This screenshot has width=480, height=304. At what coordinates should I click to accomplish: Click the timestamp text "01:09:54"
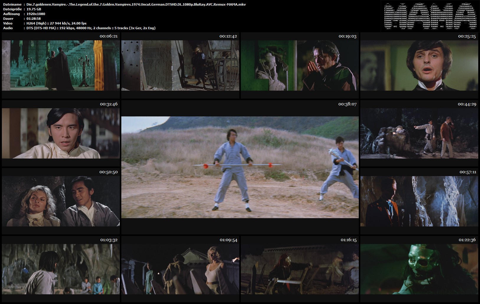pos(228,240)
